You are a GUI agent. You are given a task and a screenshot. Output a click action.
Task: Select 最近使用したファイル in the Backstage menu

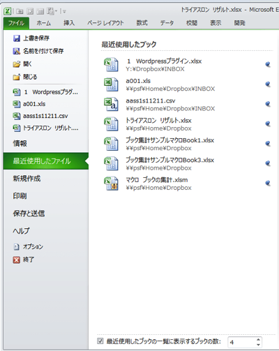pos(46,161)
